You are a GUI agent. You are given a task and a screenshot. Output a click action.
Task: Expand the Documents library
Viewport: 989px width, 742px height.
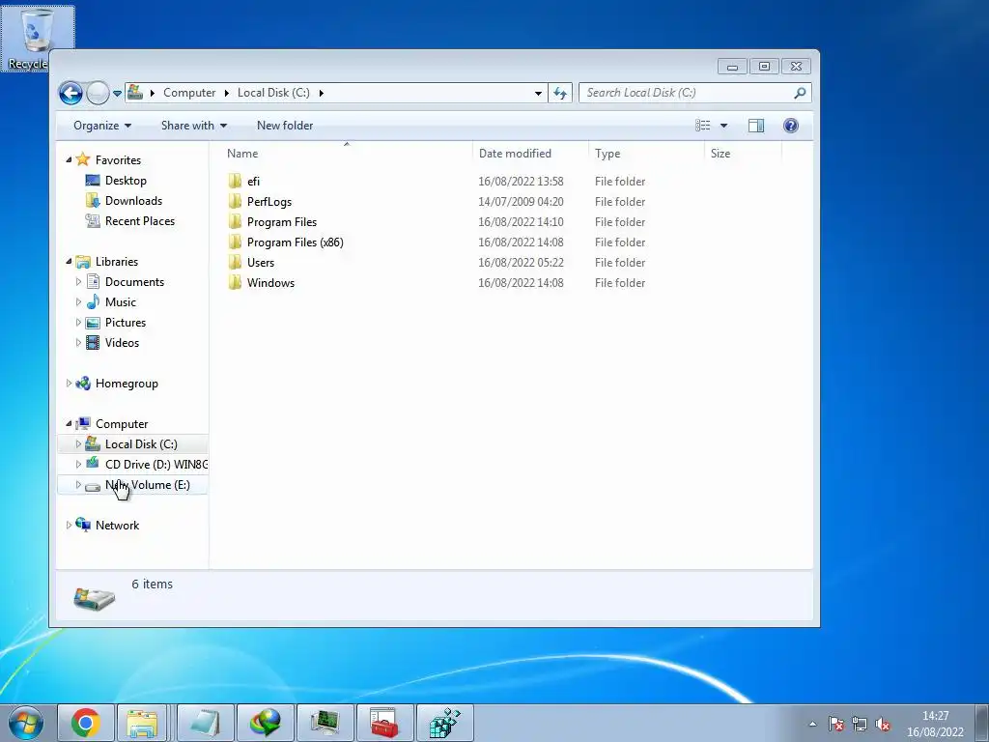point(78,282)
